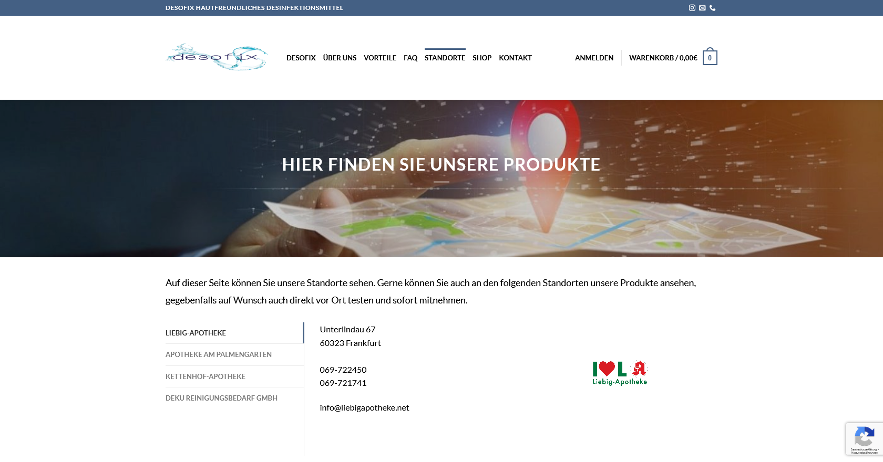Select STANDORTE in the navigation

[x=445, y=58]
